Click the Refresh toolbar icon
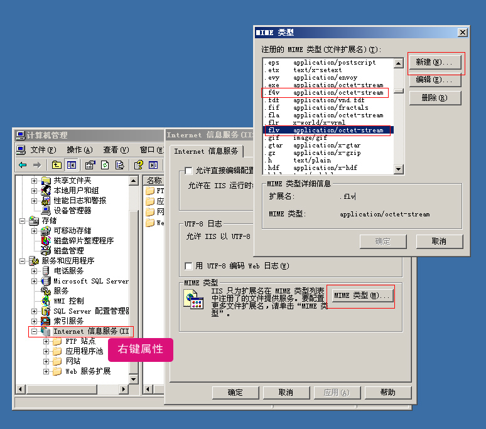486x429 pixels. click(105, 165)
